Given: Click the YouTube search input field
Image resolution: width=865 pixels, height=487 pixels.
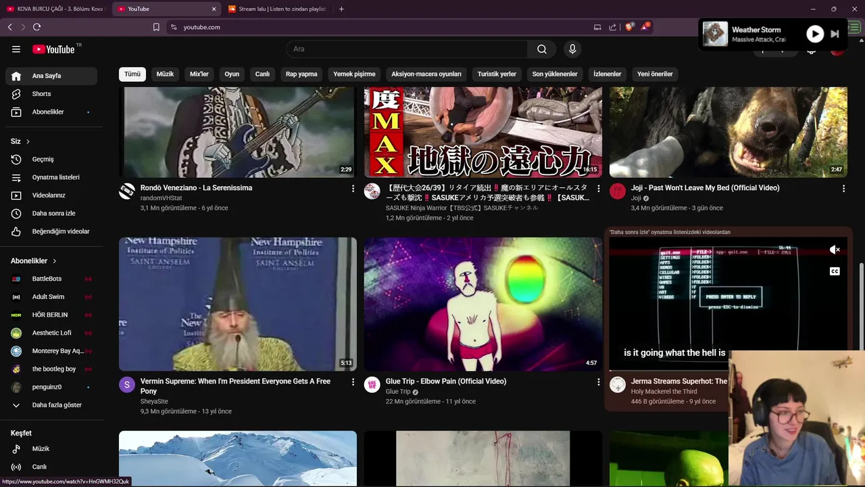Looking at the screenshot, I should pos(407,49).
